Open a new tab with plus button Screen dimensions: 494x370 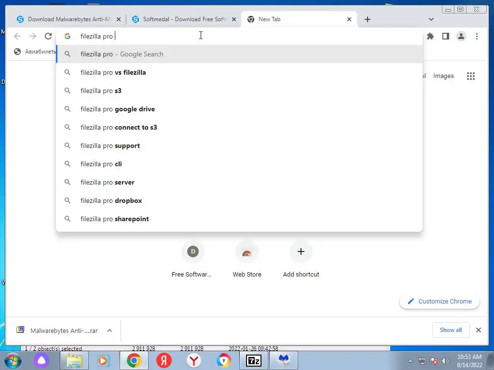(367, 19)
